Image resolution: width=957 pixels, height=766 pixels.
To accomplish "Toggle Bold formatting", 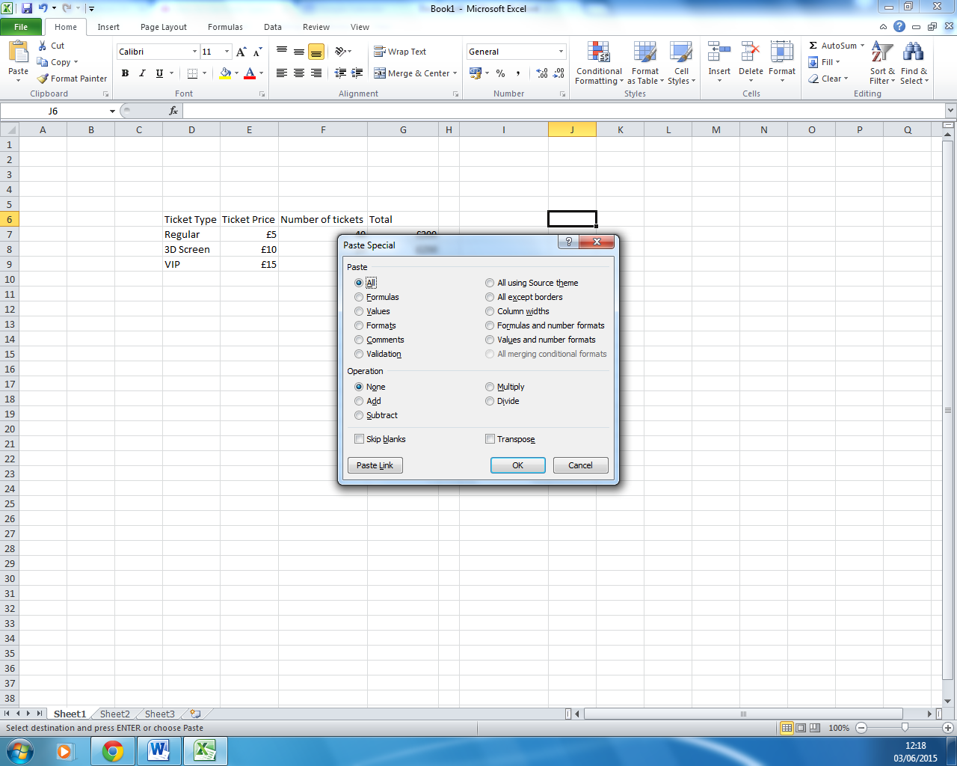I will pos(125,73).
